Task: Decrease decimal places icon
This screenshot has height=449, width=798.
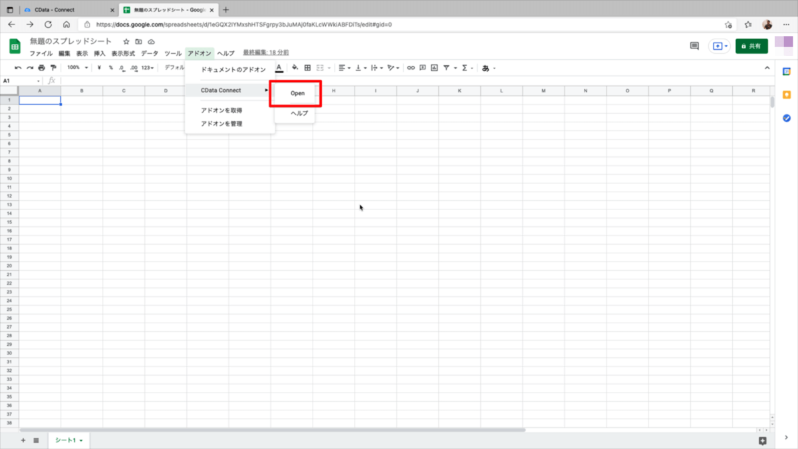Action: [122, 68]
